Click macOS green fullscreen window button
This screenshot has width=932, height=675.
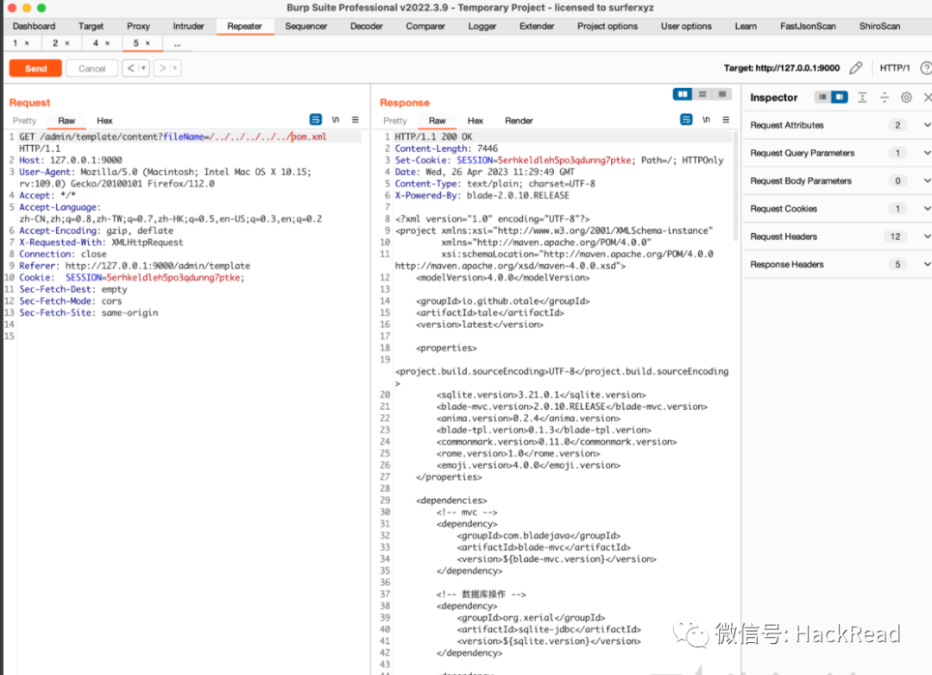click(x=41, y=8)
